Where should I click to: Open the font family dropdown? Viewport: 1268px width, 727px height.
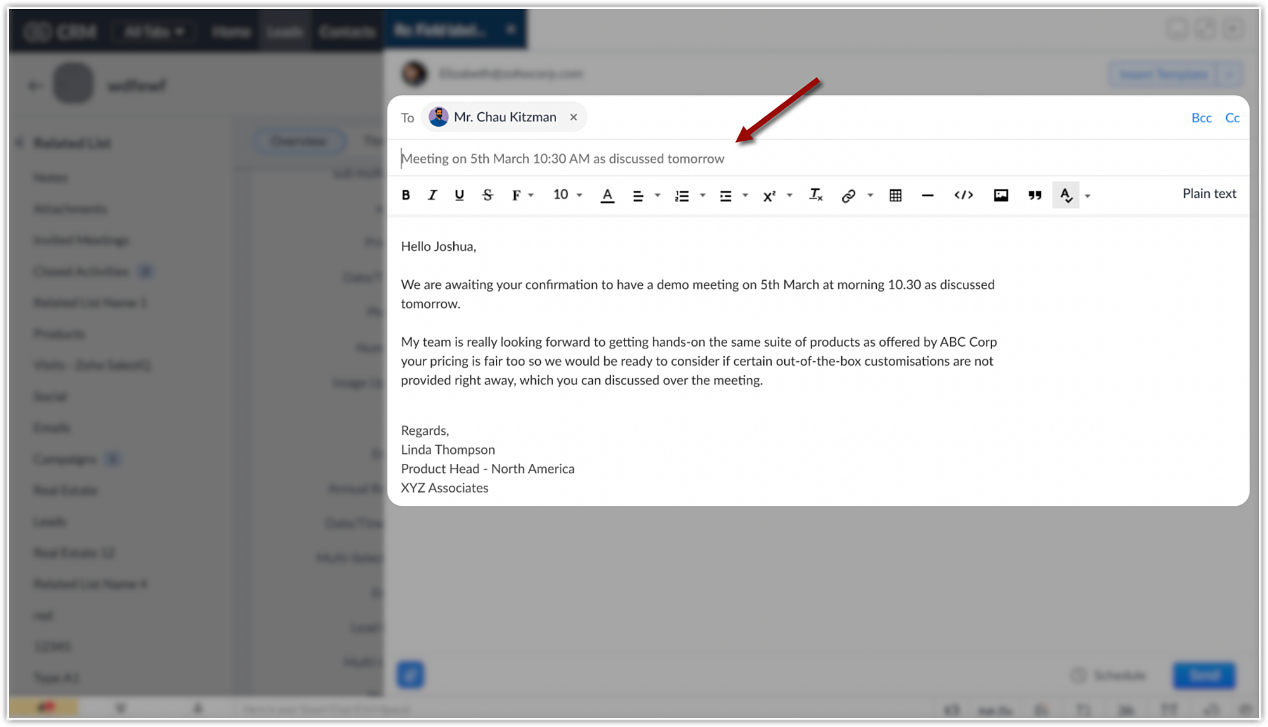522,195
